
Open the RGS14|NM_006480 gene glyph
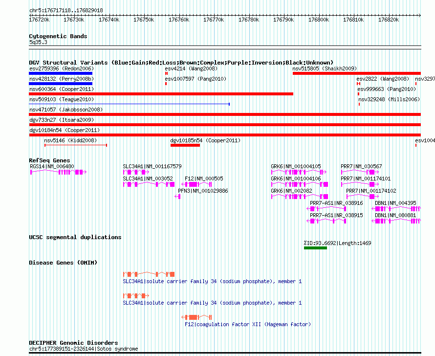pyautogui.click(x=58, y=172)
